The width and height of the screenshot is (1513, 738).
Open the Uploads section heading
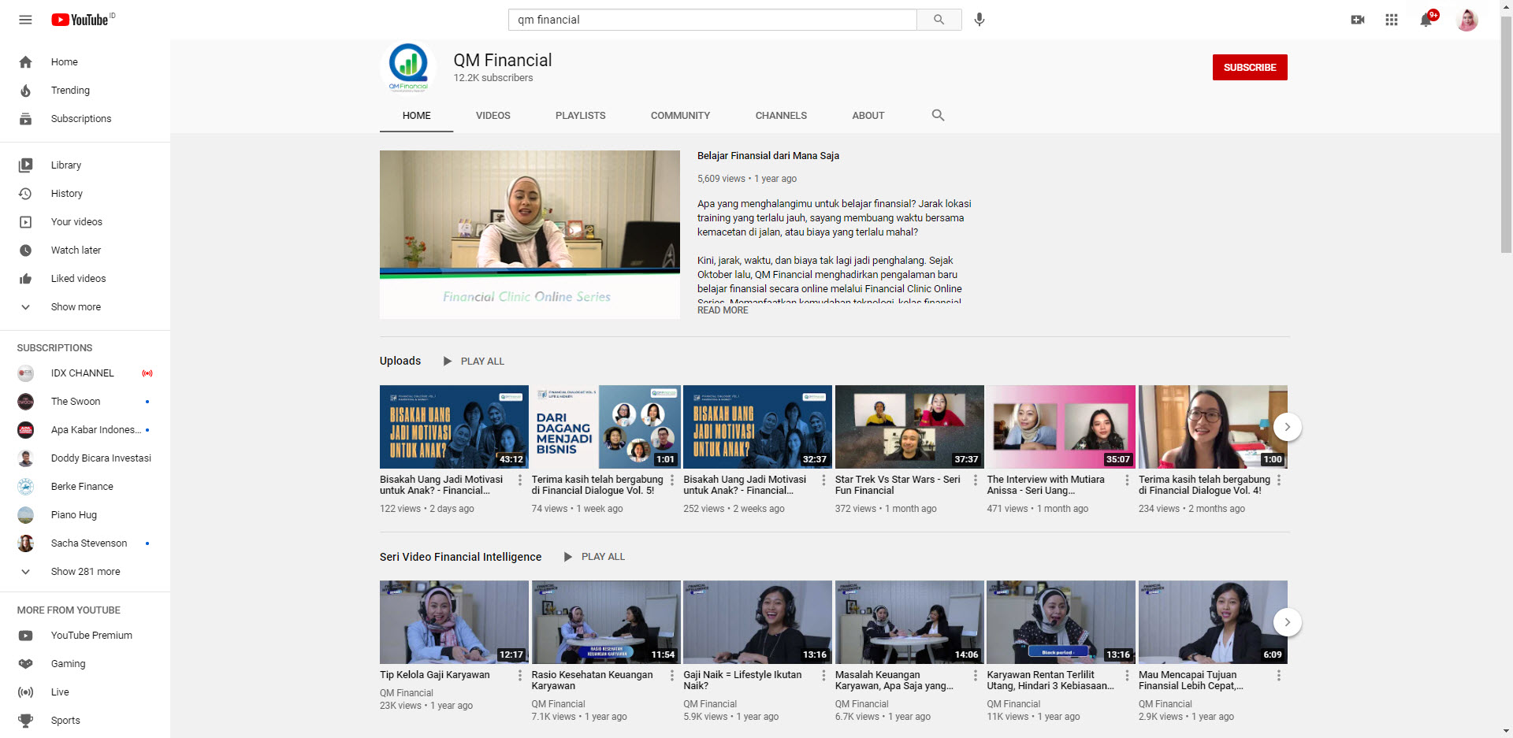point(400,361)
